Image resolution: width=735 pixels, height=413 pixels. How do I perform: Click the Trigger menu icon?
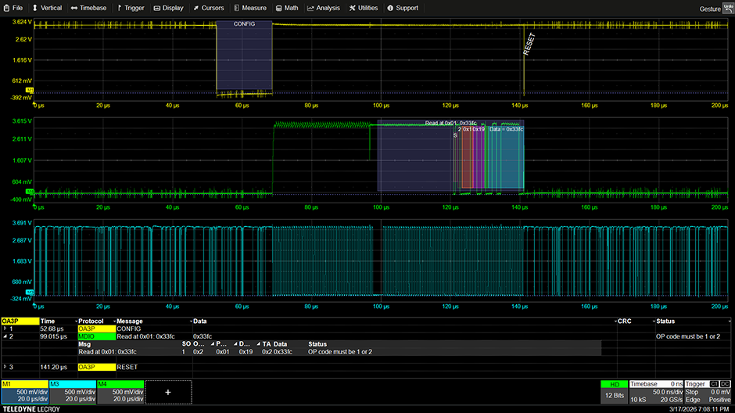click(119, 8)
